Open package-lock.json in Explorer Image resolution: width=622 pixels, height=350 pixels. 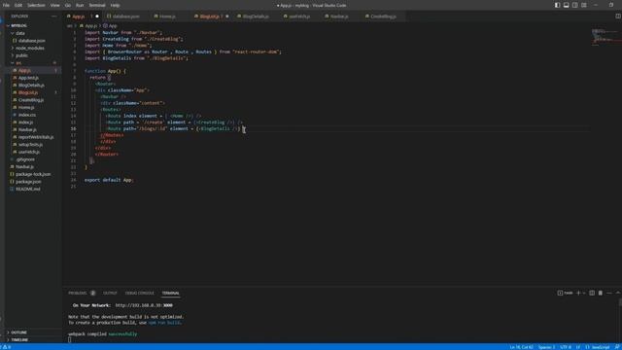(x=33, y=174)
